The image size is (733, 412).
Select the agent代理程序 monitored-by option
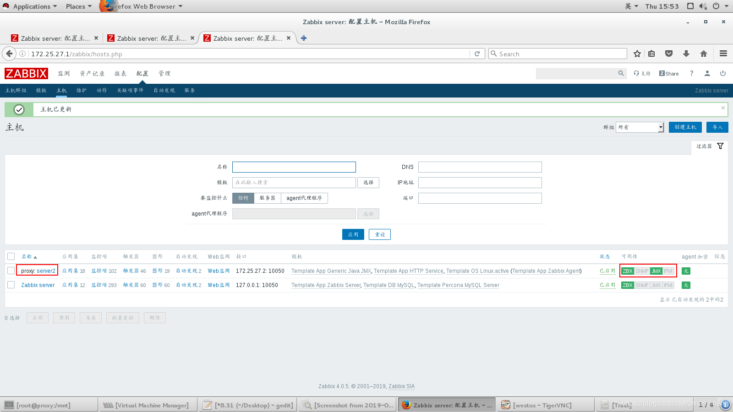click(x=304, y=198)
